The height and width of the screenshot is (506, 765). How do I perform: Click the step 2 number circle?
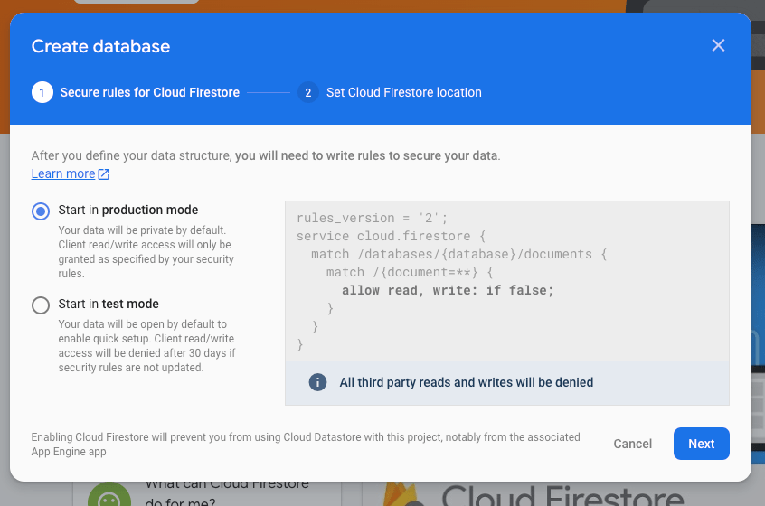pyautogui.click(x=308, y=92)
